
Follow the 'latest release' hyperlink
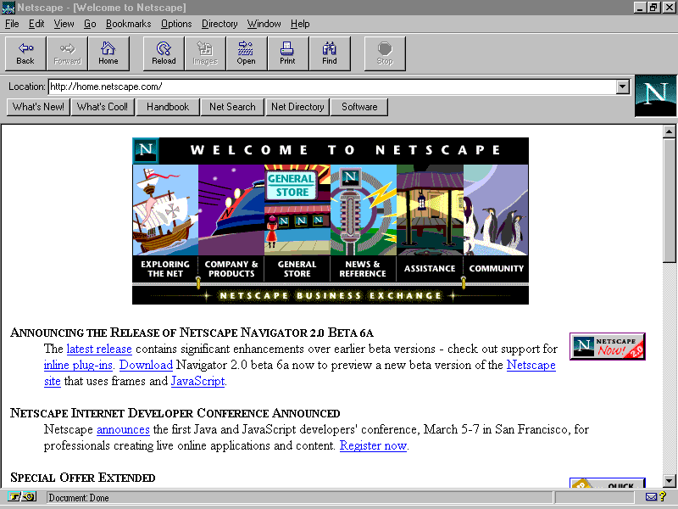click(99, 349)
